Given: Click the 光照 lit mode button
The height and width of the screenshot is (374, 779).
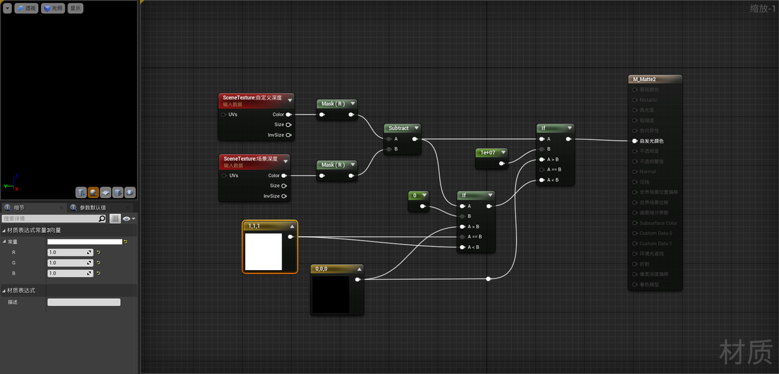Looking at the screenshot, I should 53,8.
